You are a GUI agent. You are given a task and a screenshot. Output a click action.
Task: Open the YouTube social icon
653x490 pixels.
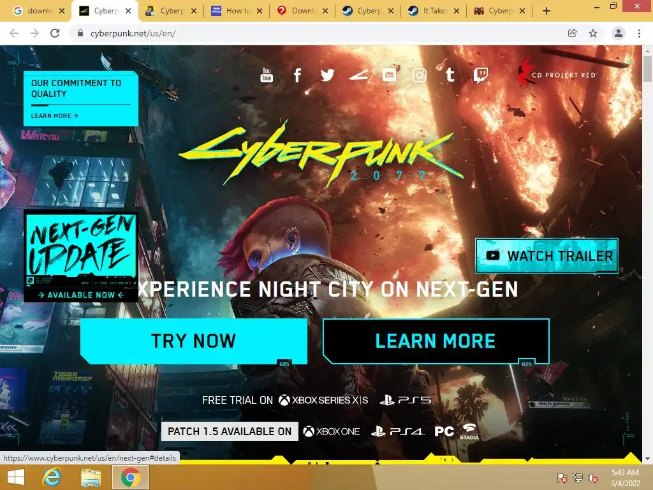267,75
